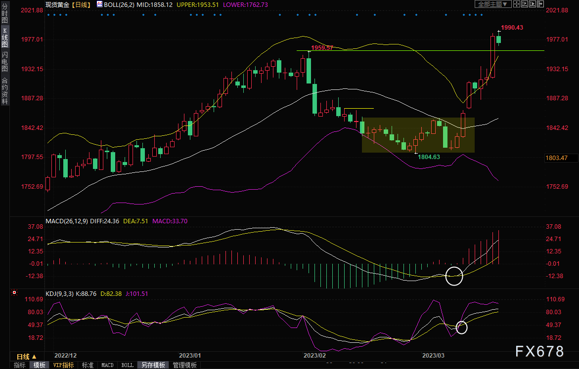
Task: Click the chart replay play icon
Action: [x=533, y=4]
